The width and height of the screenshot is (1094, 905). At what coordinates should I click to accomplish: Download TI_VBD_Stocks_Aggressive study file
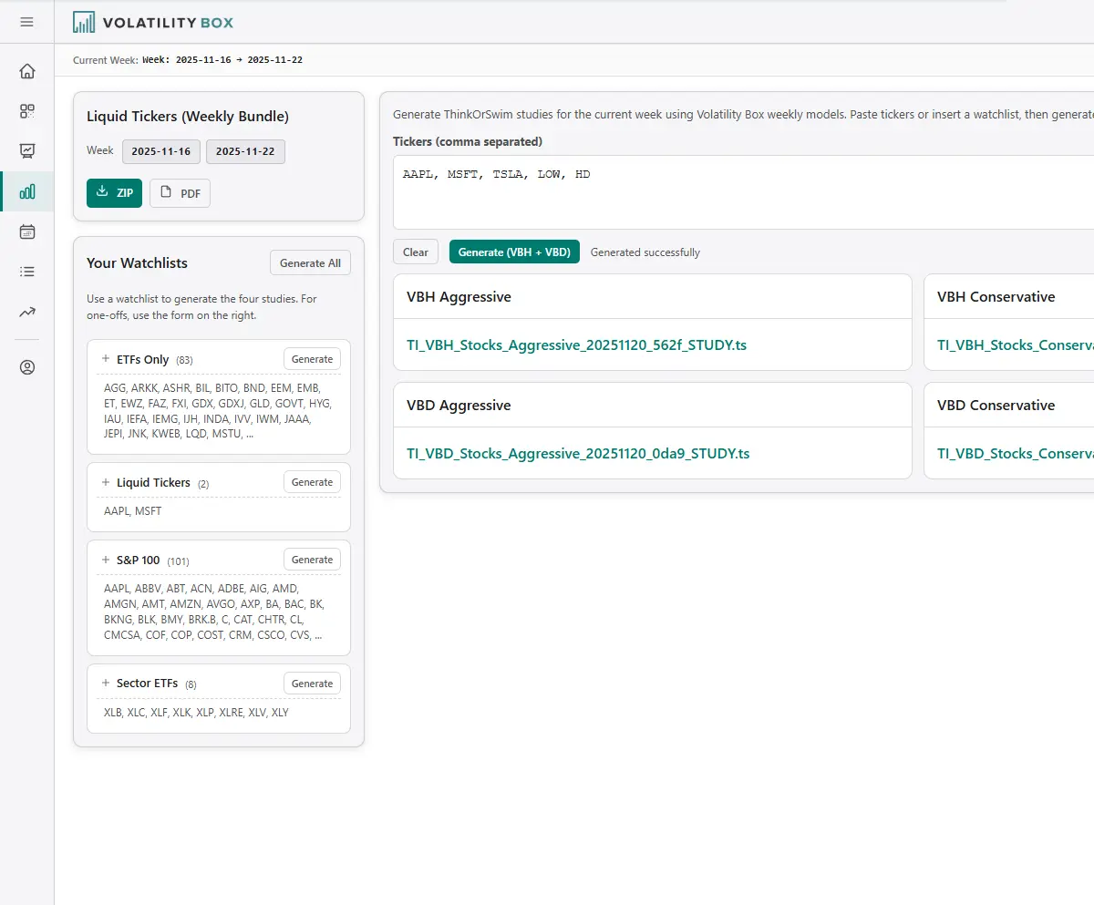[578, 453]
